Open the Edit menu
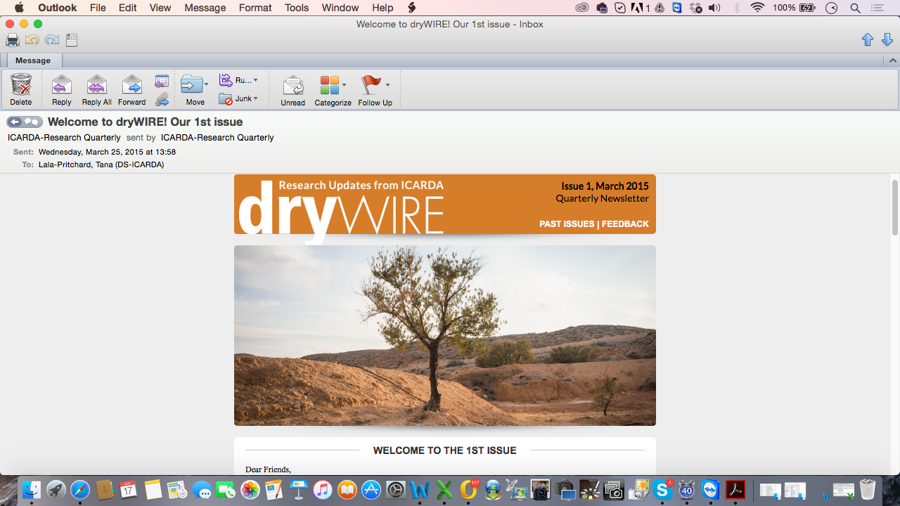Viewport: 900px width, 506px height. click(127, 8)
